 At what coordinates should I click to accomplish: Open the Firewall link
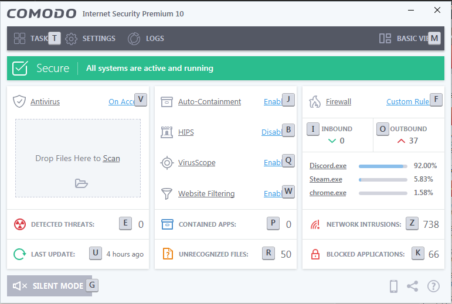tap(338, 101)
